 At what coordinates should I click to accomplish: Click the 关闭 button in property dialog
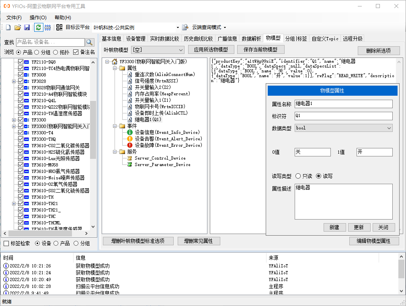pyautogui.click(x=383, y=228)
